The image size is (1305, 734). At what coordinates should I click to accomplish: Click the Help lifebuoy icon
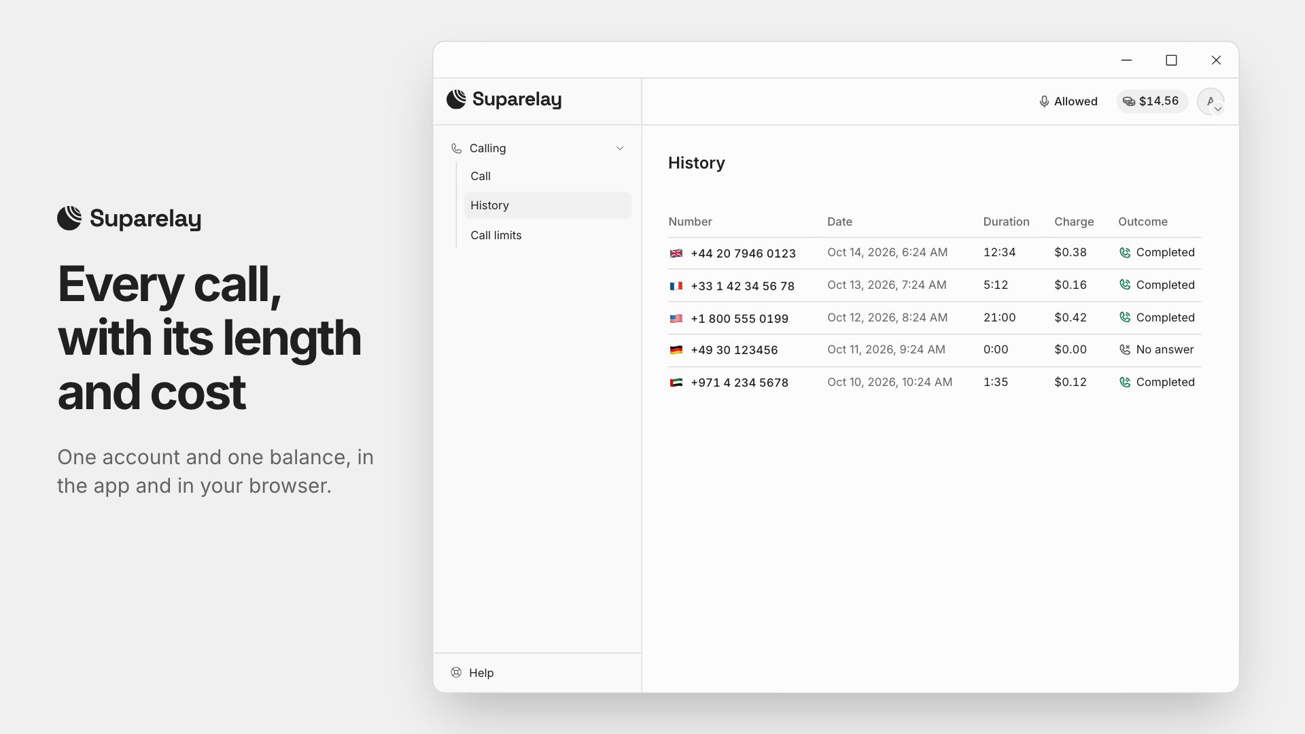tap(456, 672)
